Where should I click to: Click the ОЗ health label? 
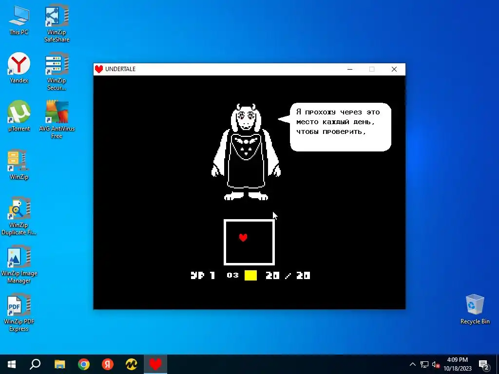(232, 276)
